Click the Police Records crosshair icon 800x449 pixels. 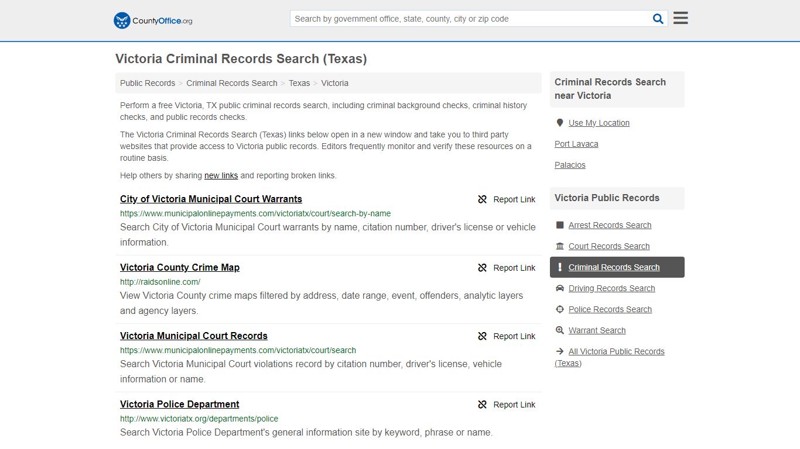(x=560, y=309)
